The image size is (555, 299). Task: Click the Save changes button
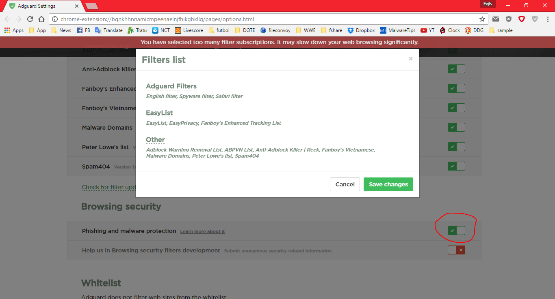[x=388, y=184]
